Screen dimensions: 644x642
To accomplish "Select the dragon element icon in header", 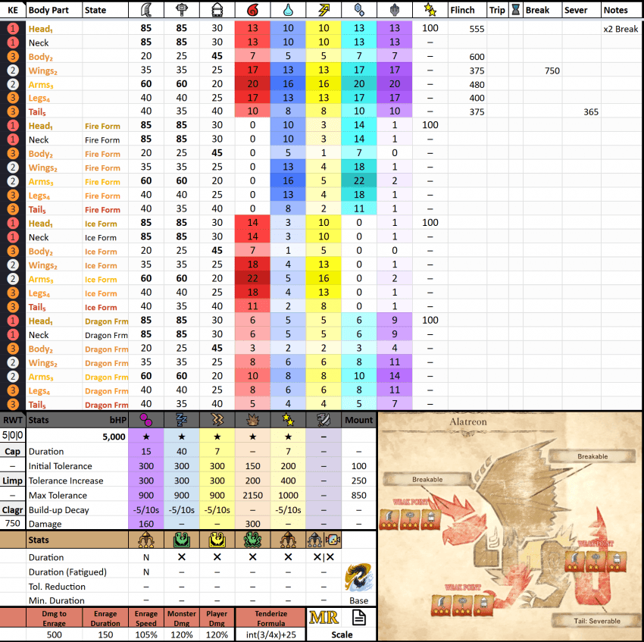I will 395,9.
